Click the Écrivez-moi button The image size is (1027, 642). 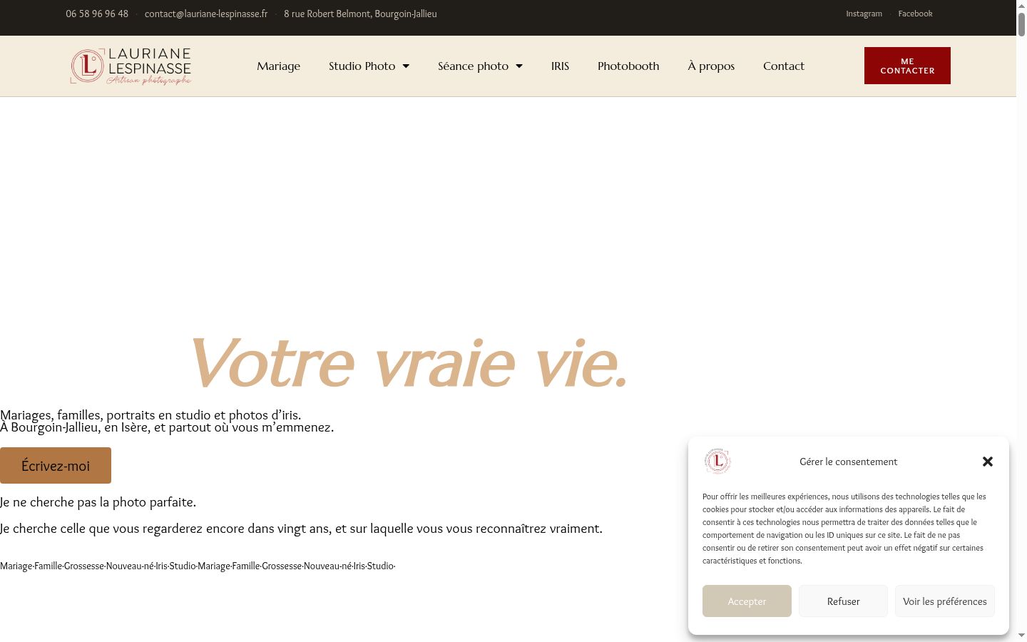click(56, 466)
